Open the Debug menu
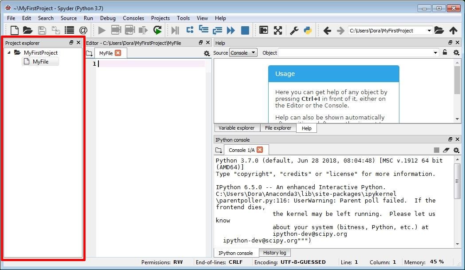 click(108, 18)
